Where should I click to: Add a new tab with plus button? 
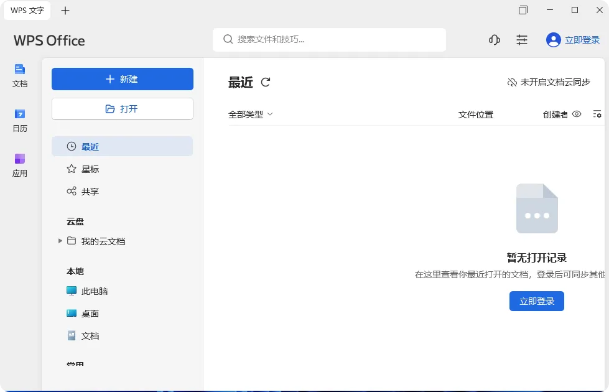(65, 11)
